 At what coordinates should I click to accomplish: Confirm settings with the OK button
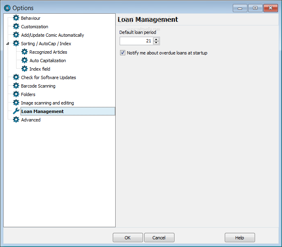click(128, 238)
